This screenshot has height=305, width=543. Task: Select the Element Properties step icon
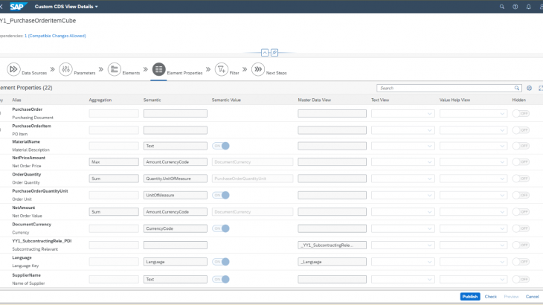pos(158,69)
